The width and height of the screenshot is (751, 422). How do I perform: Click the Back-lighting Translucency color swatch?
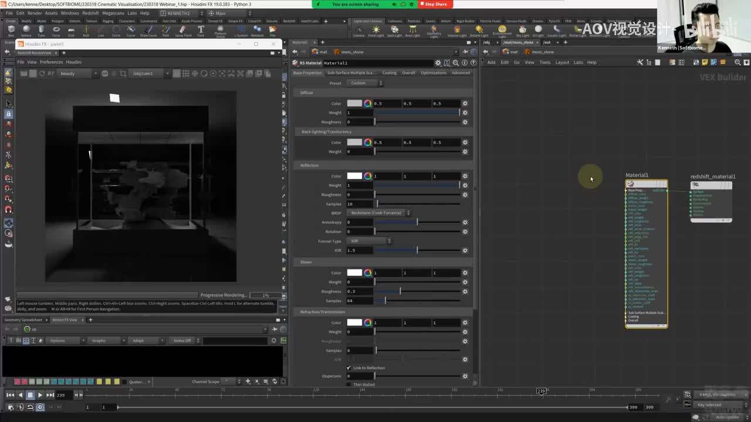click(354, 142)
